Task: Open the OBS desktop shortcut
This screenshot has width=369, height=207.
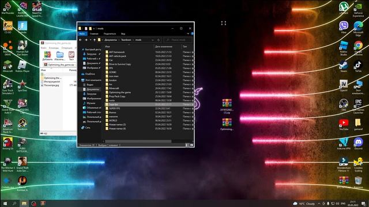Action: coord(344,105)
